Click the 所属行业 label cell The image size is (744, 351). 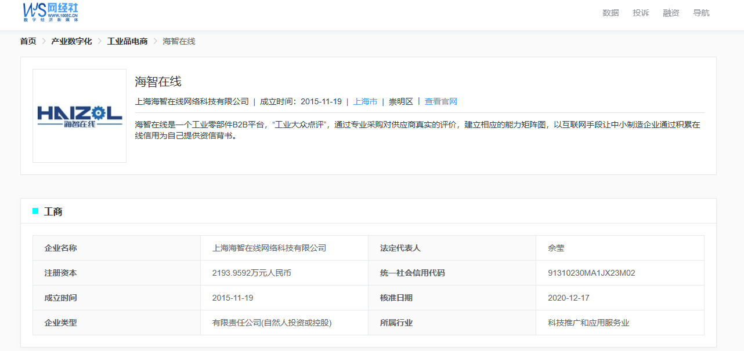[x=452, y=323]
